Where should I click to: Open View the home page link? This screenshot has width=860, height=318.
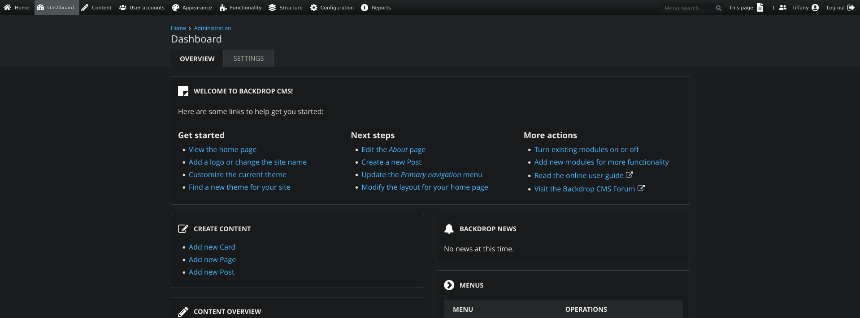pos(223,149)
